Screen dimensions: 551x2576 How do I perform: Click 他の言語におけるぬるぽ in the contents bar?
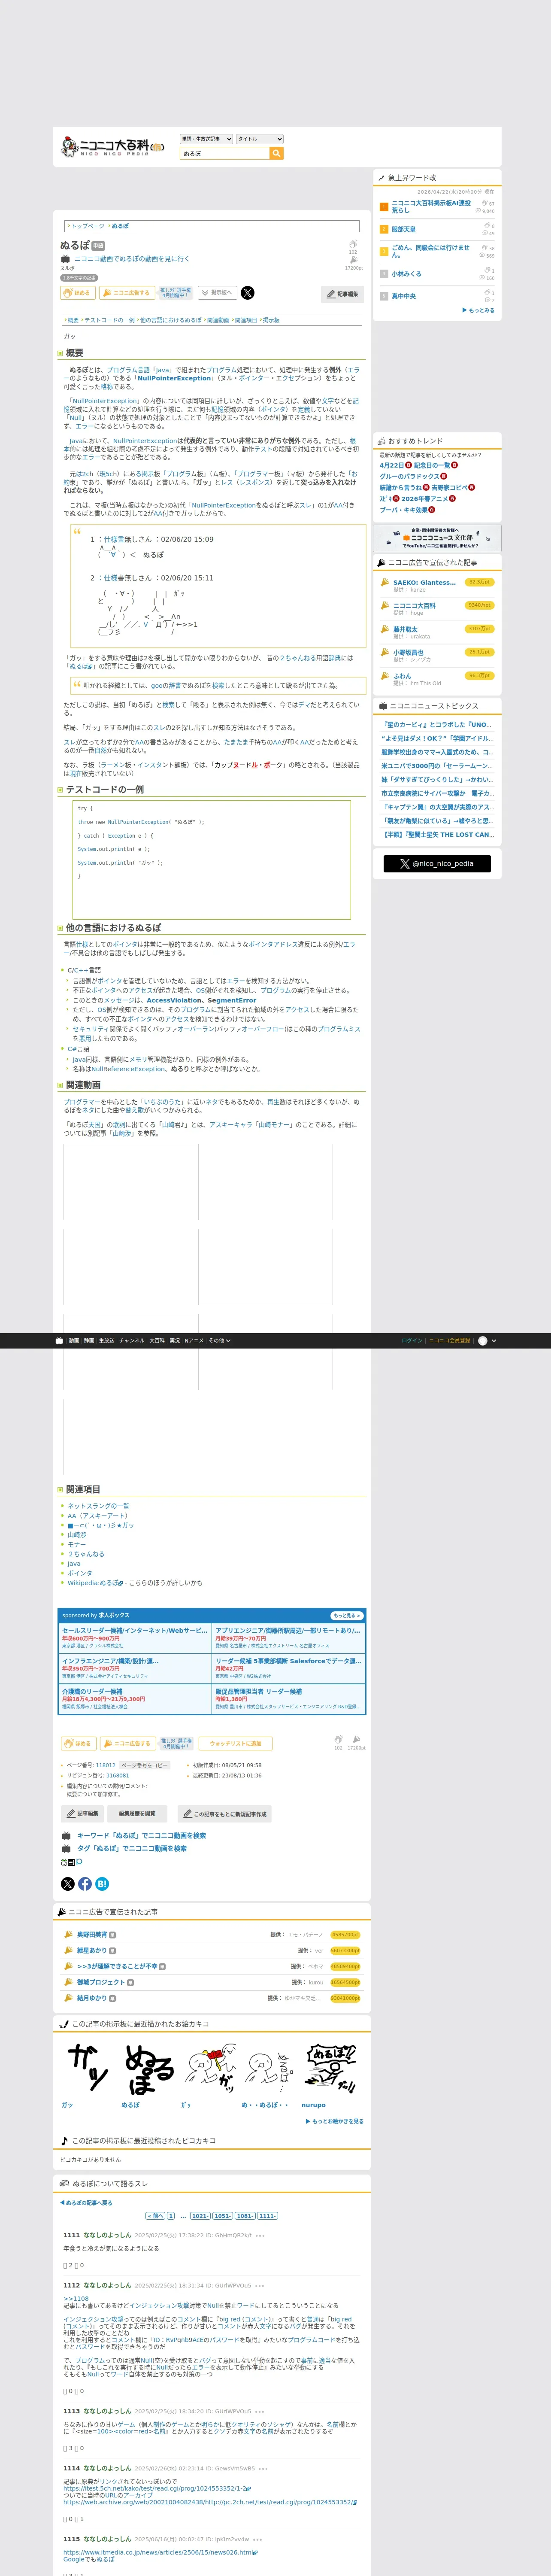click(171, 320)
